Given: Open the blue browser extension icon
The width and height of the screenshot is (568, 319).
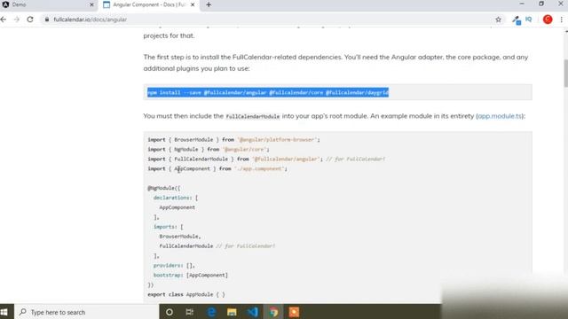Looking at the screenshot, I should click(x=517, y=19).
